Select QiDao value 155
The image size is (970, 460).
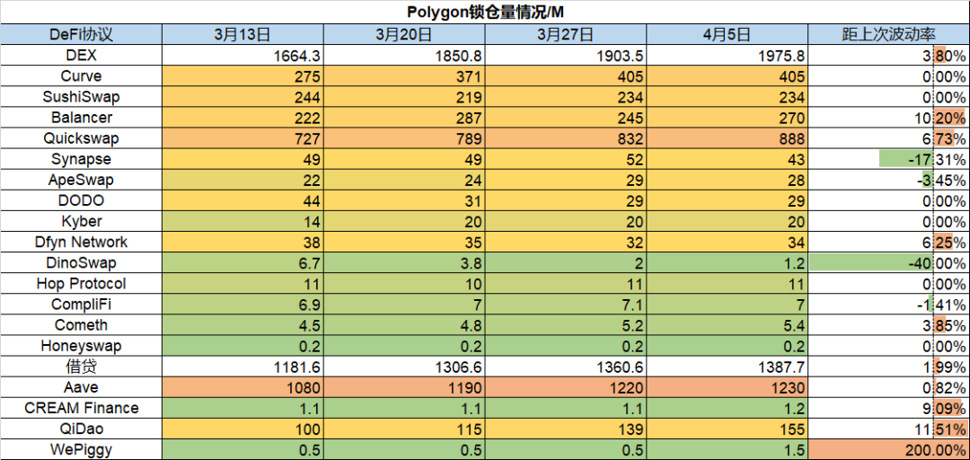point(727,429)
